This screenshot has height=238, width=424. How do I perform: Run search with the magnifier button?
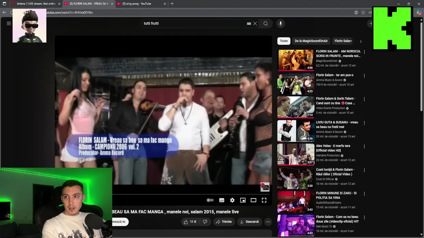[266, 23]
